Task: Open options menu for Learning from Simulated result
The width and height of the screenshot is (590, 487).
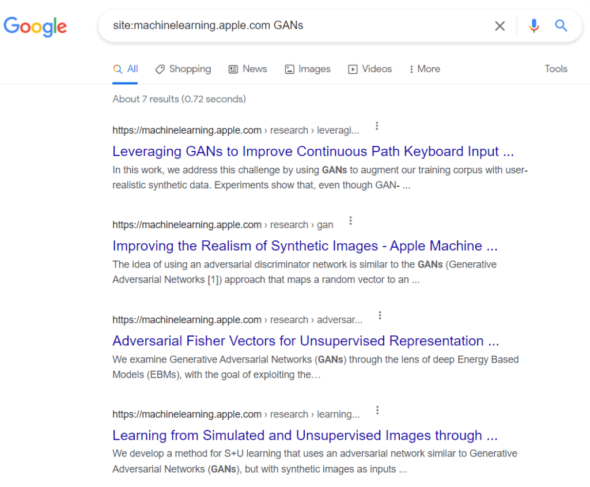Action: (377, 410)
